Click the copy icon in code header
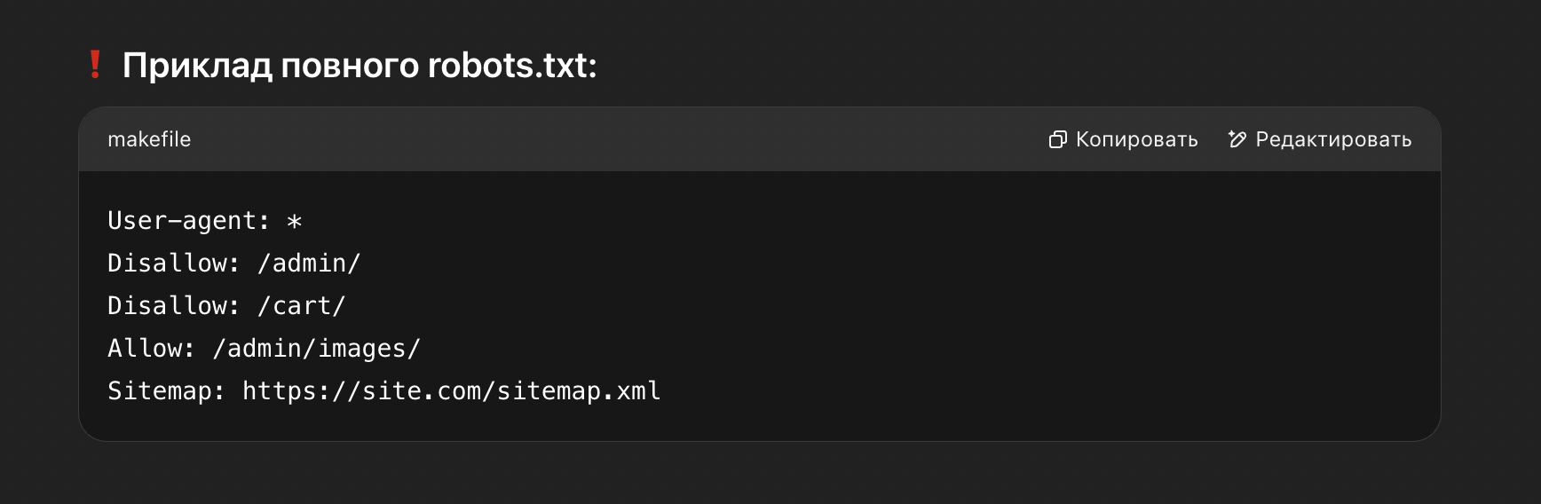 pos(1057,139)
